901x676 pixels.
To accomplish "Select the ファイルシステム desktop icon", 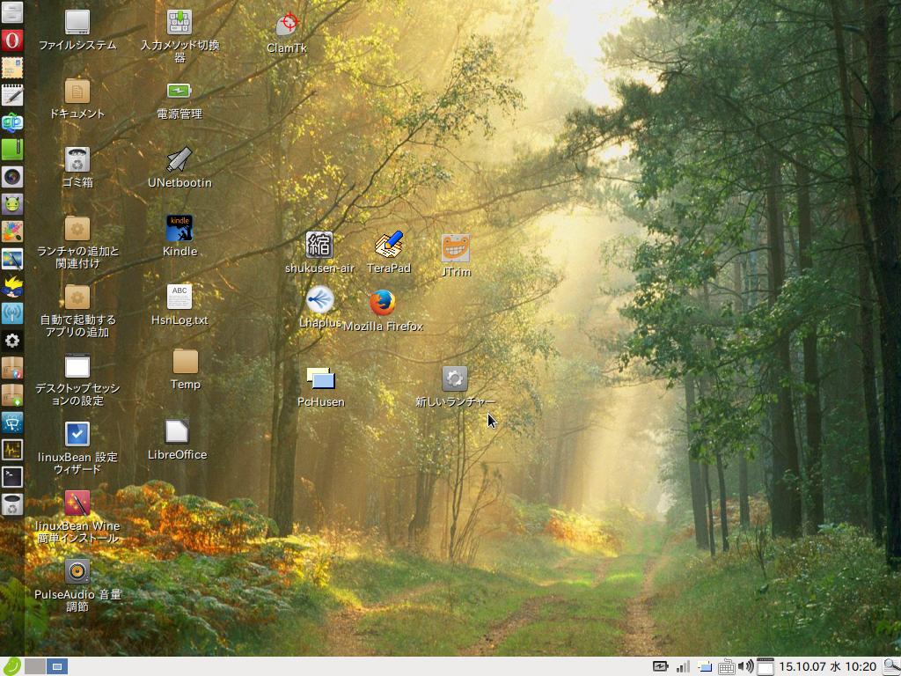I will click(x=77, y=31).
